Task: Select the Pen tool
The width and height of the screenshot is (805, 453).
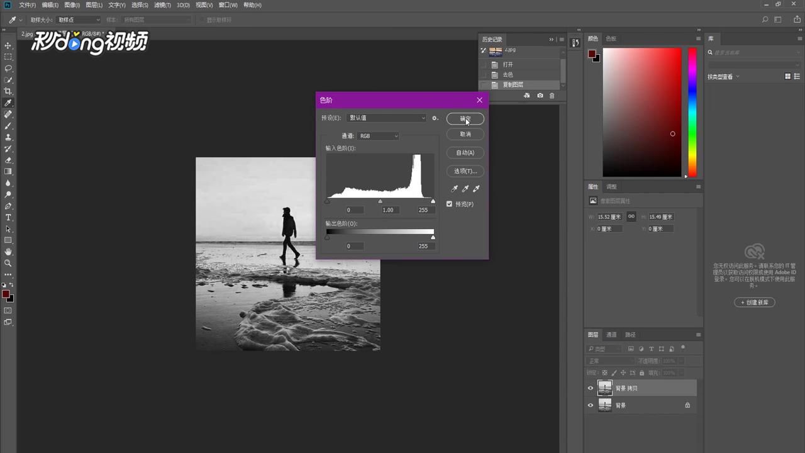Action: coord(8,206)
